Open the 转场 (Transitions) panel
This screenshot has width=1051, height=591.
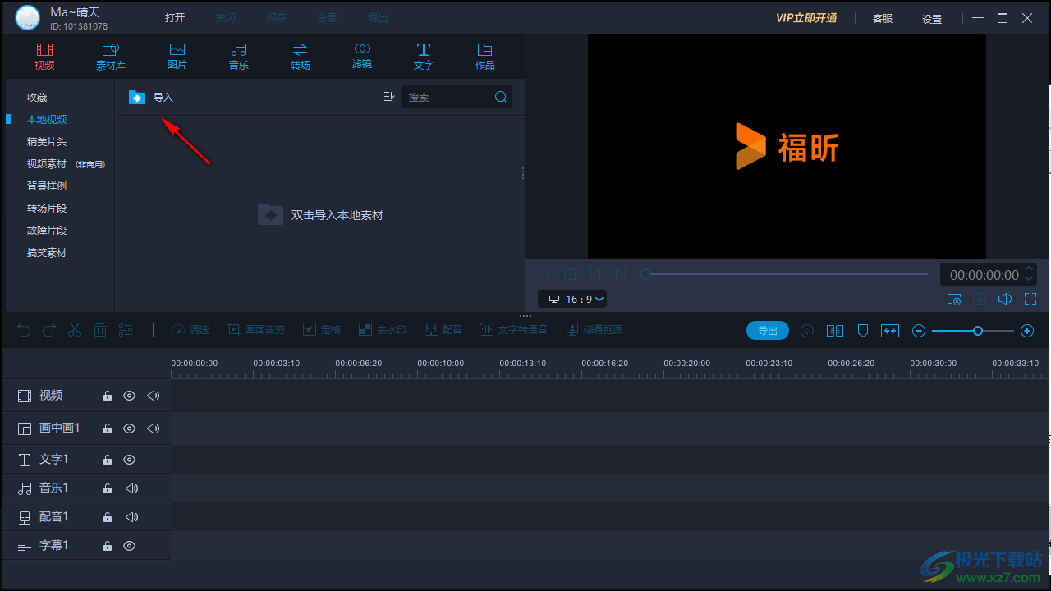[300, 56]
